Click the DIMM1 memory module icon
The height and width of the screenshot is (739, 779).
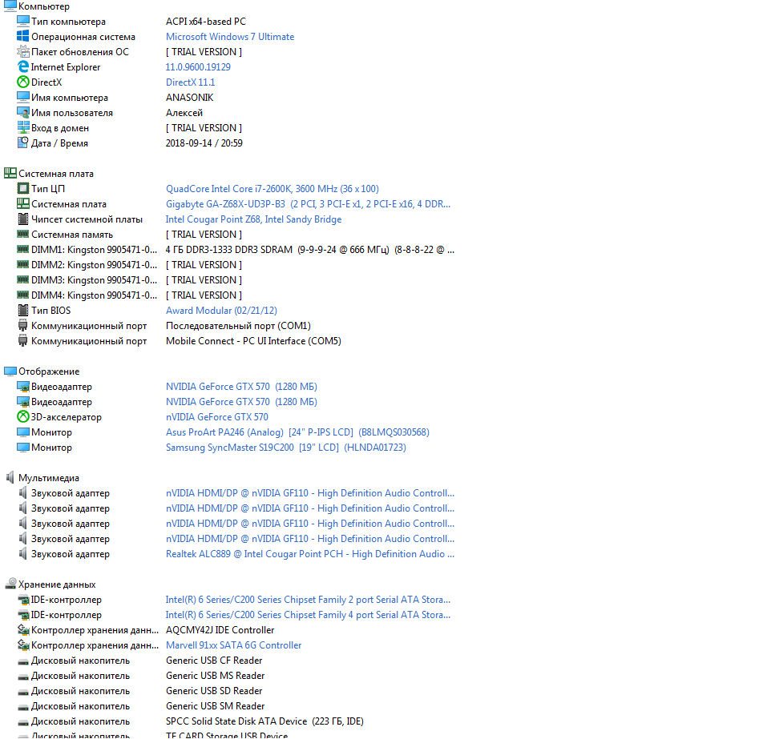[23, 249]
